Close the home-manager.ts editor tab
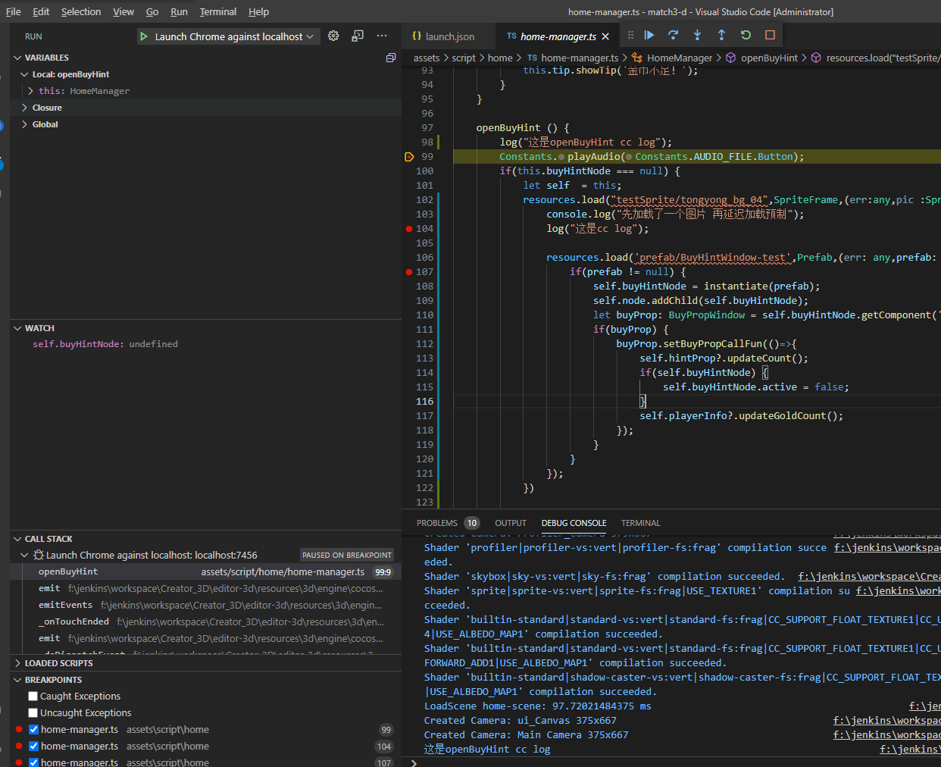Screen dimensions: 941x767 605,36
